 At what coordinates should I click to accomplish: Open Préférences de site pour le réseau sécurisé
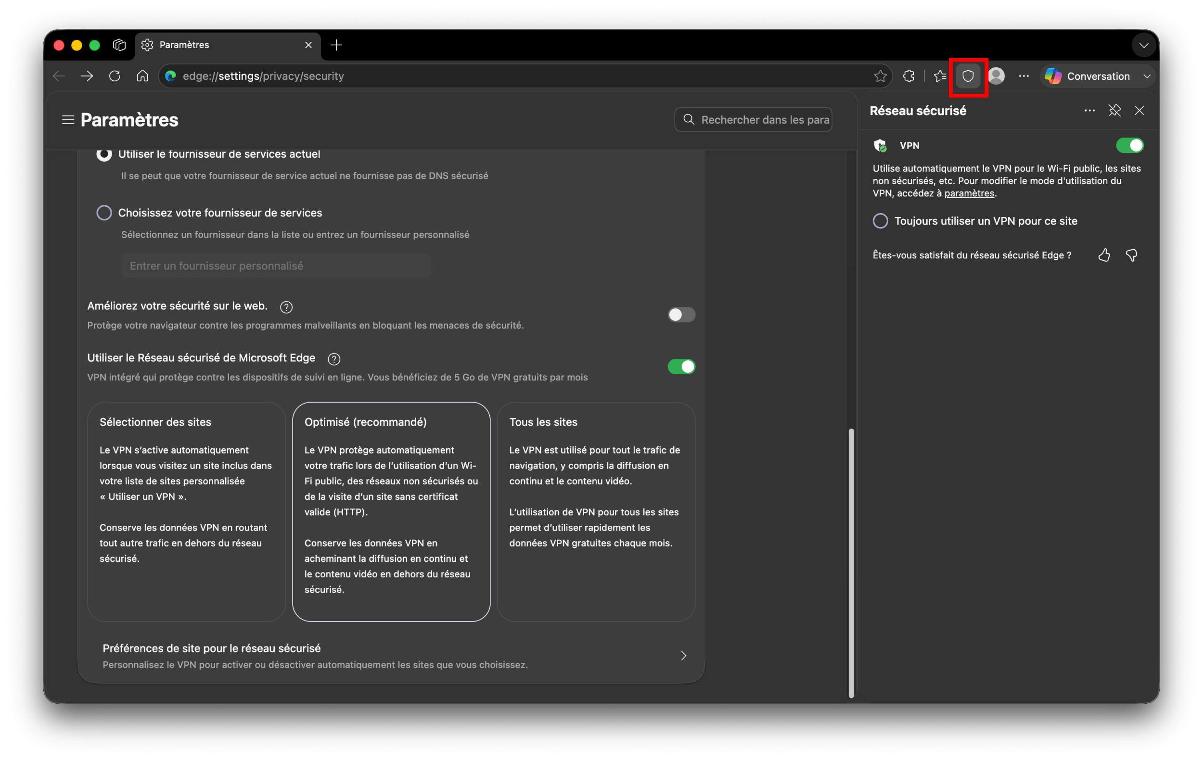coord(391,656)
